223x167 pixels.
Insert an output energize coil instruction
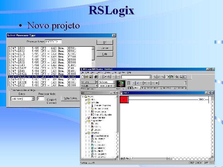pos(149,83)
